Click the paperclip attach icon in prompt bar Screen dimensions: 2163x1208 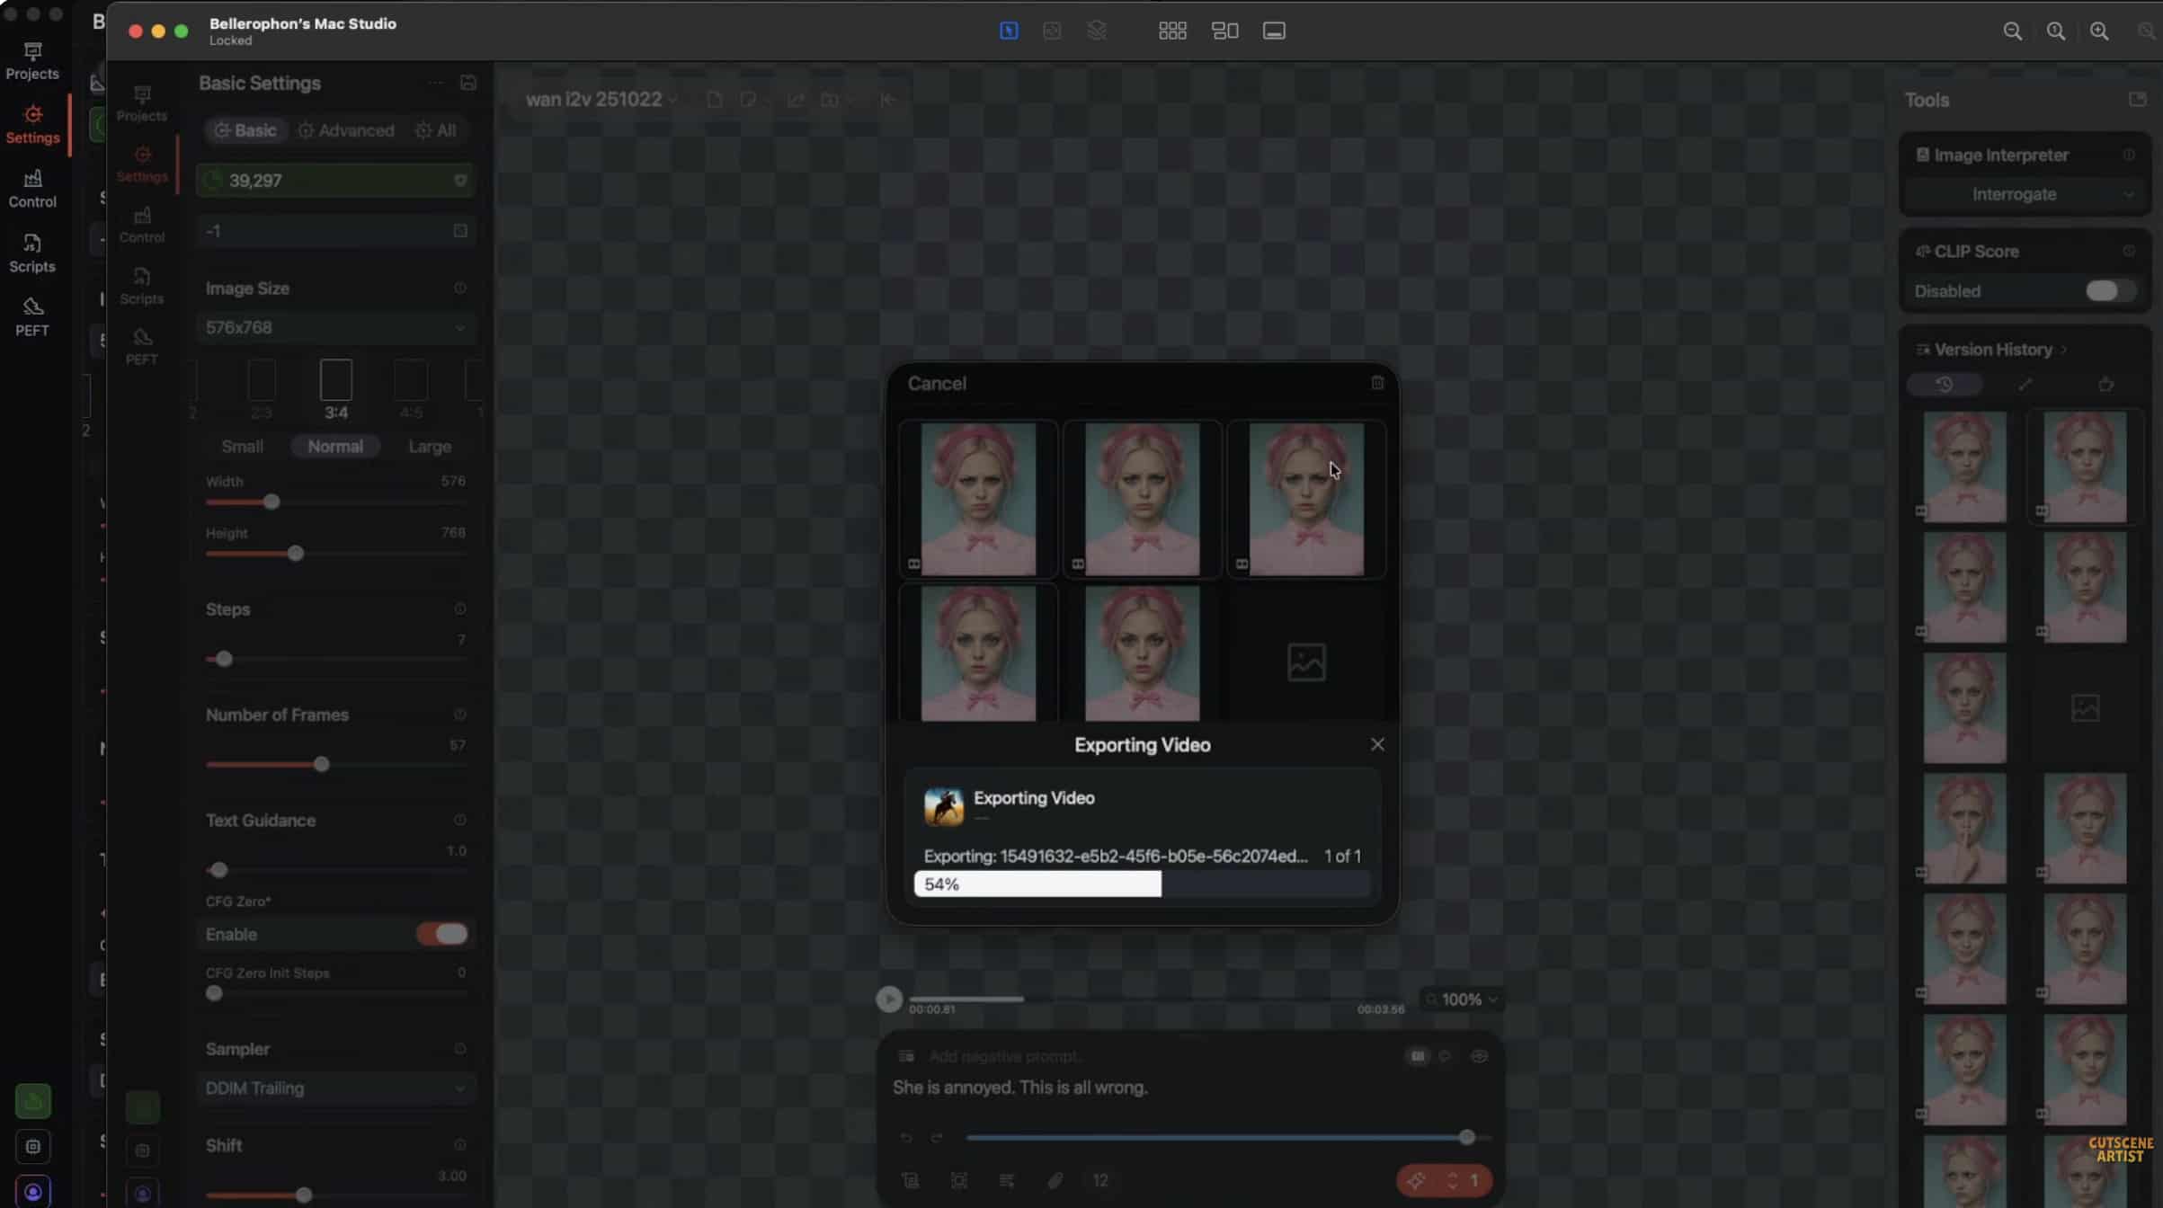[1055, 1181]
